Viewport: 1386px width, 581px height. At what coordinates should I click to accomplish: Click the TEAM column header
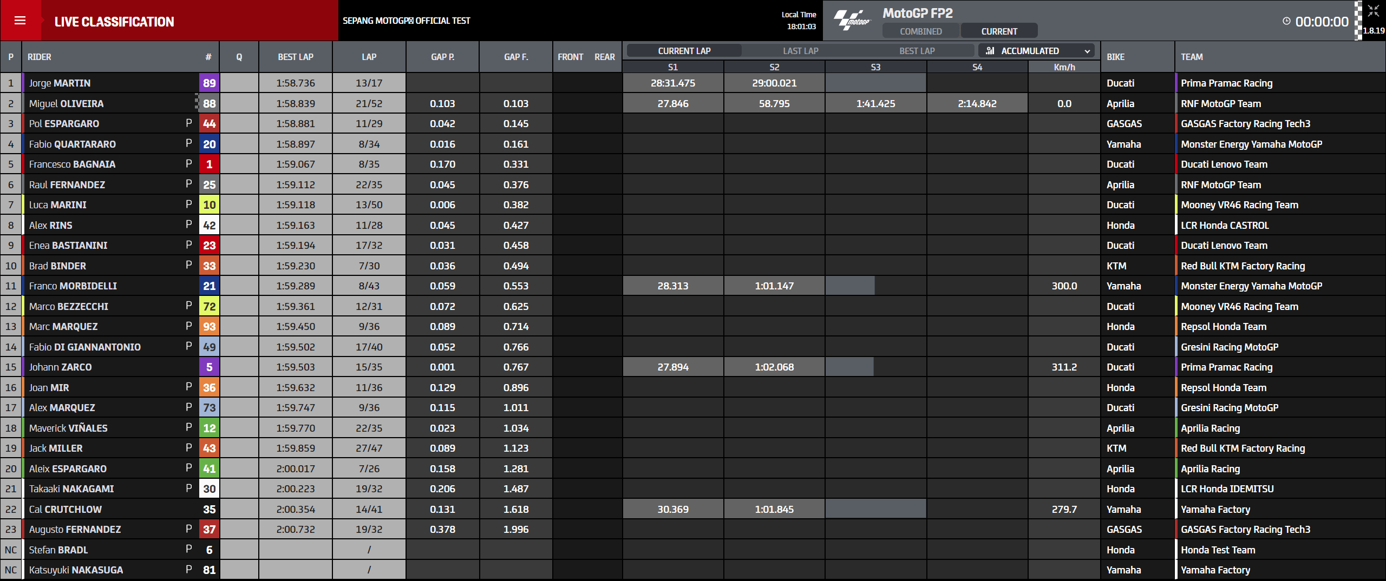[1192, 57]
